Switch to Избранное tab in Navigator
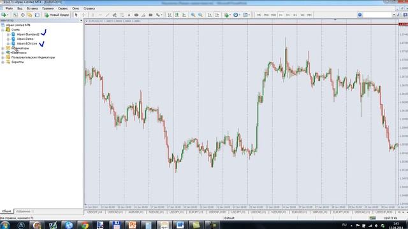 click(23, 211)
